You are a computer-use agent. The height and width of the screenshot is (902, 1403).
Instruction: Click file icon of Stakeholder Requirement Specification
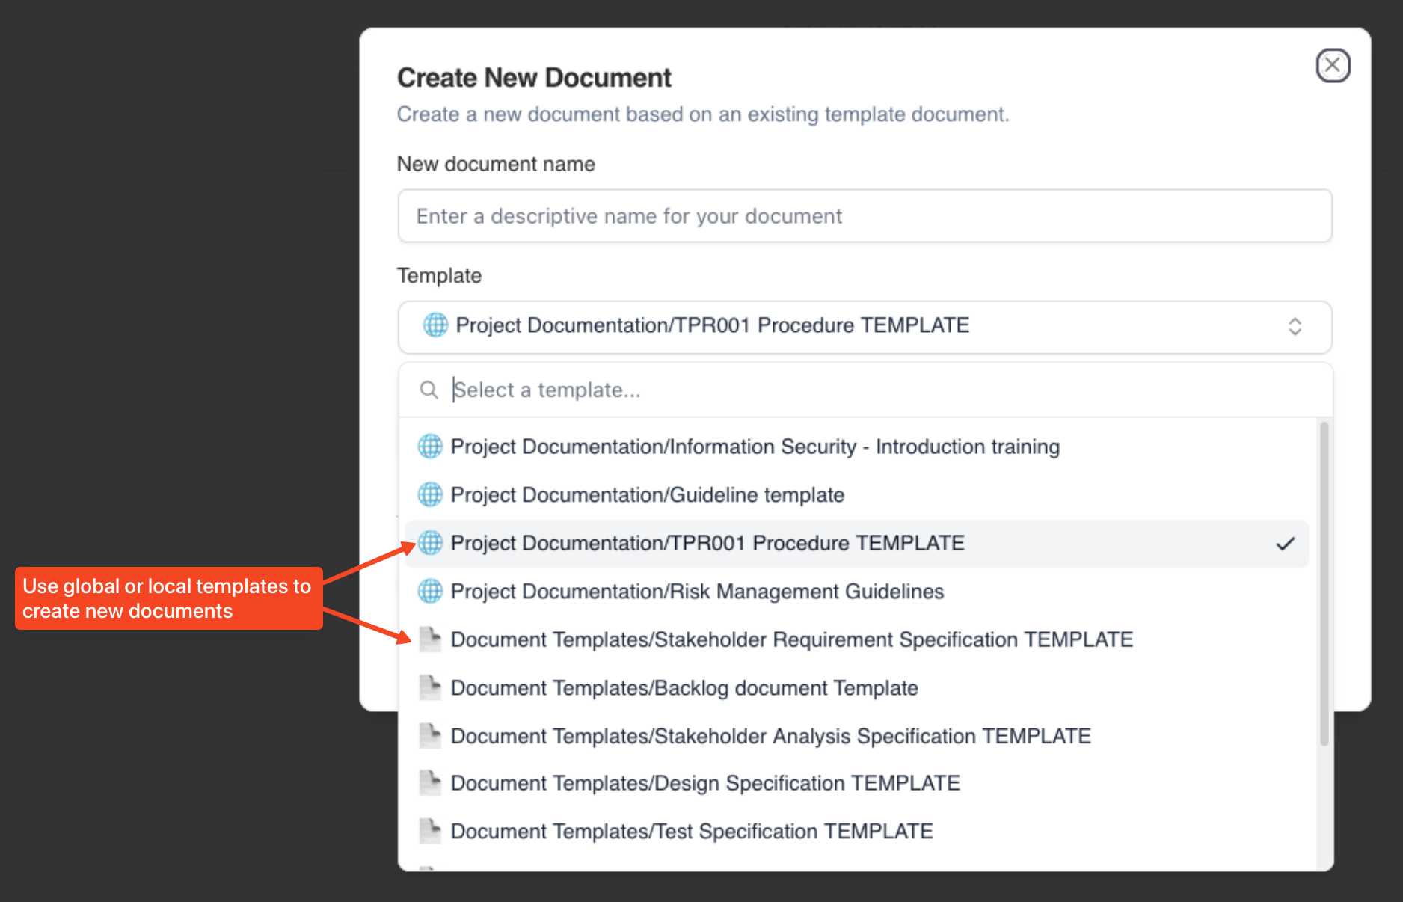coord(430,639)
